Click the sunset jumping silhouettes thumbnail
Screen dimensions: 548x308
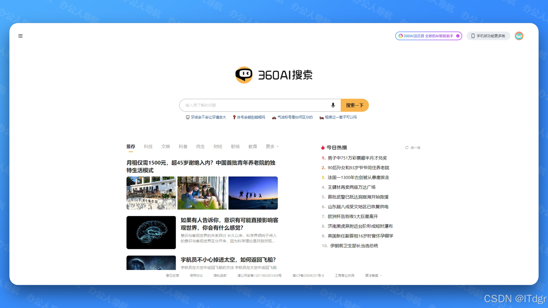tap(253, 193)
